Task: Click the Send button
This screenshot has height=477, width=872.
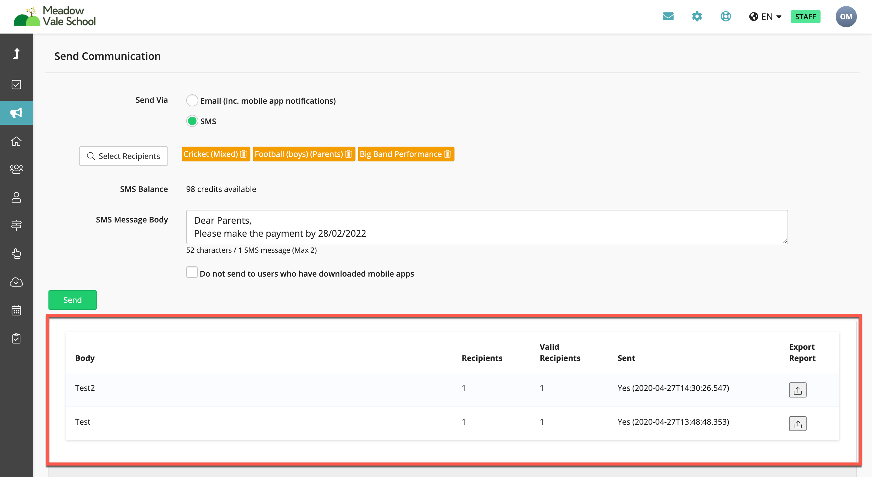Action: point(72,300)
